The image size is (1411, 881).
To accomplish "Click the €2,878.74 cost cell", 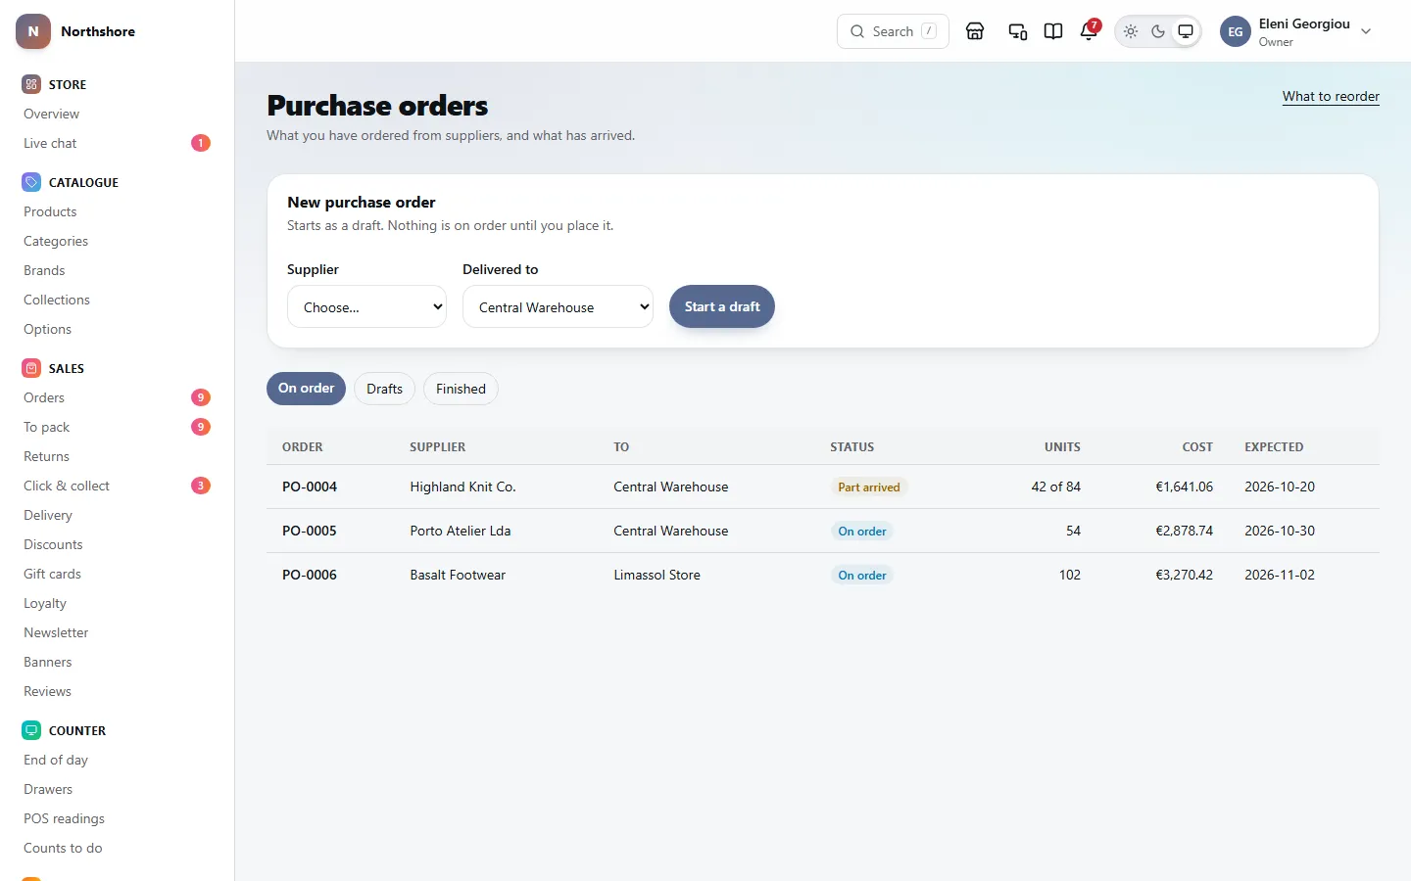I will (x=1184, y=531).
